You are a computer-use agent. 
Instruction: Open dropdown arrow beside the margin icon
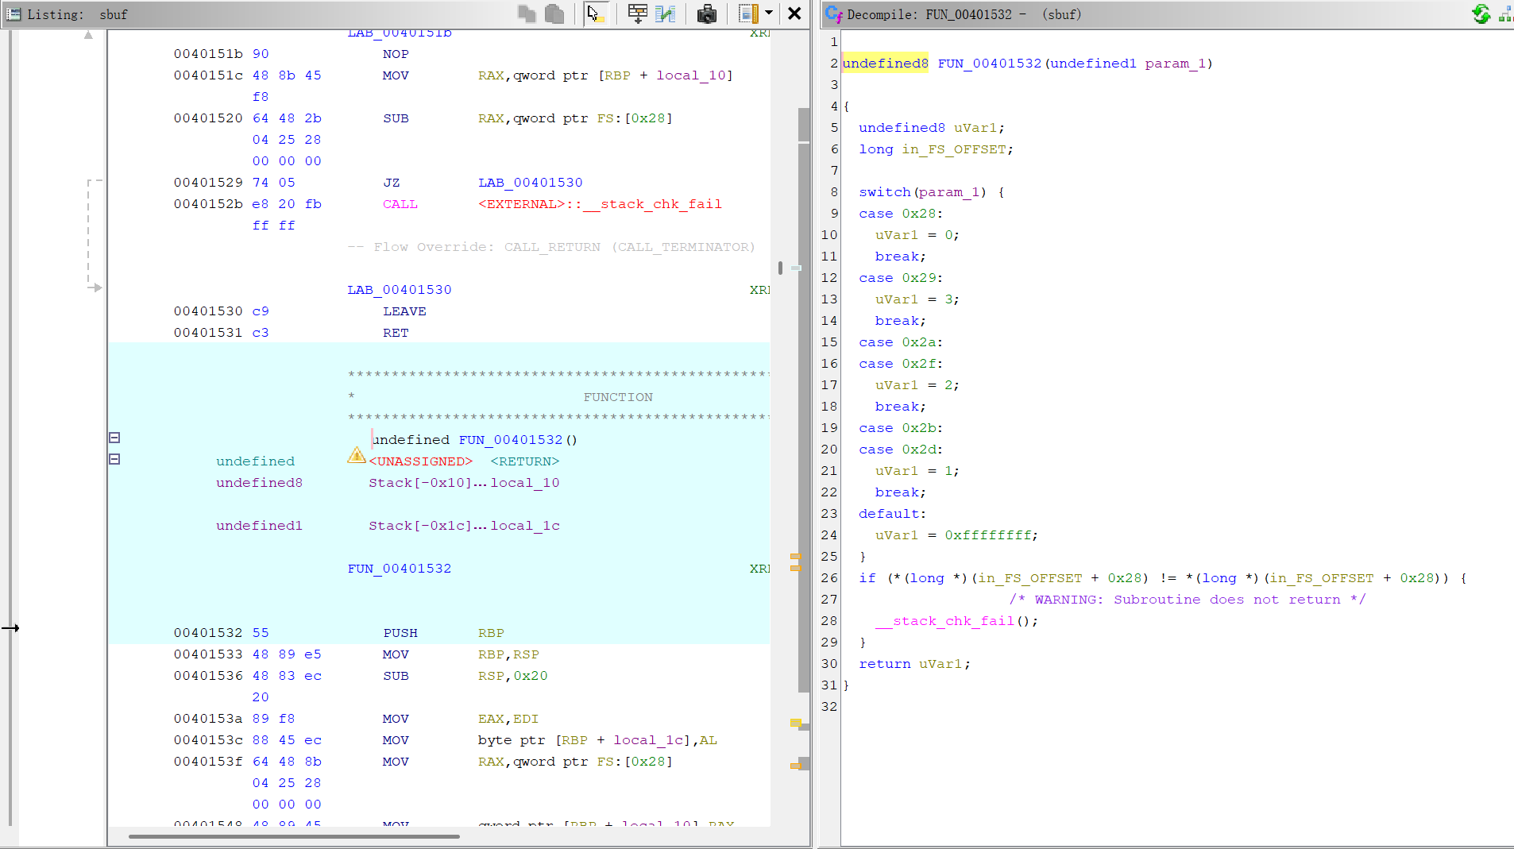tap(769, 13)
